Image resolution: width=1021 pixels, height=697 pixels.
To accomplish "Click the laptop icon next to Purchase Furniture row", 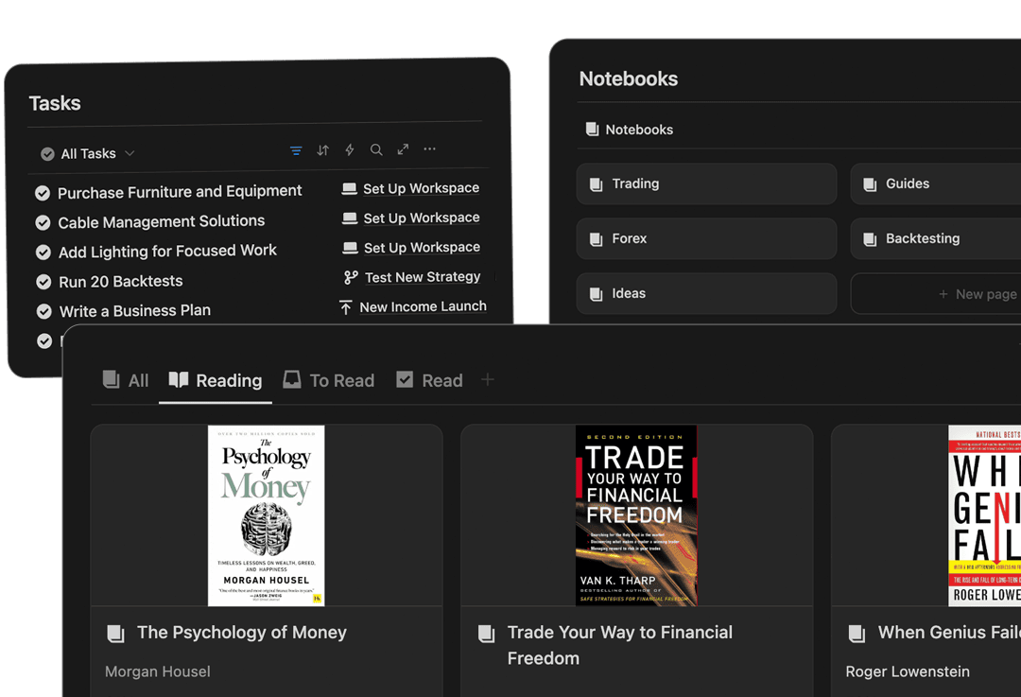I will [349, 189].
